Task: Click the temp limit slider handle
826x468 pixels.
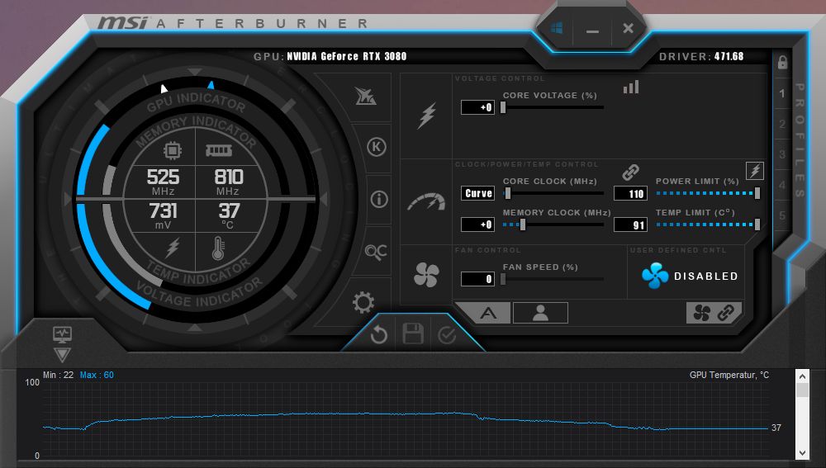Action: pyautogui.click(x=757, y=225)
